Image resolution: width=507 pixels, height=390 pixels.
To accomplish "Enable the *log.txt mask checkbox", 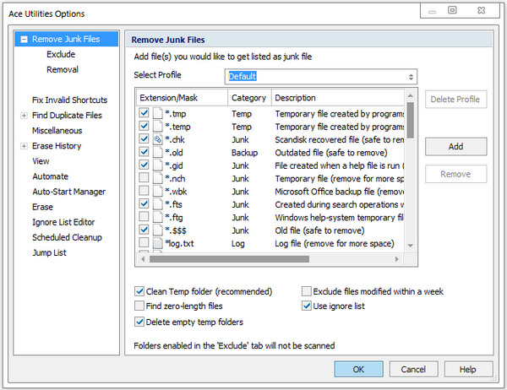I will pos(144,242).
